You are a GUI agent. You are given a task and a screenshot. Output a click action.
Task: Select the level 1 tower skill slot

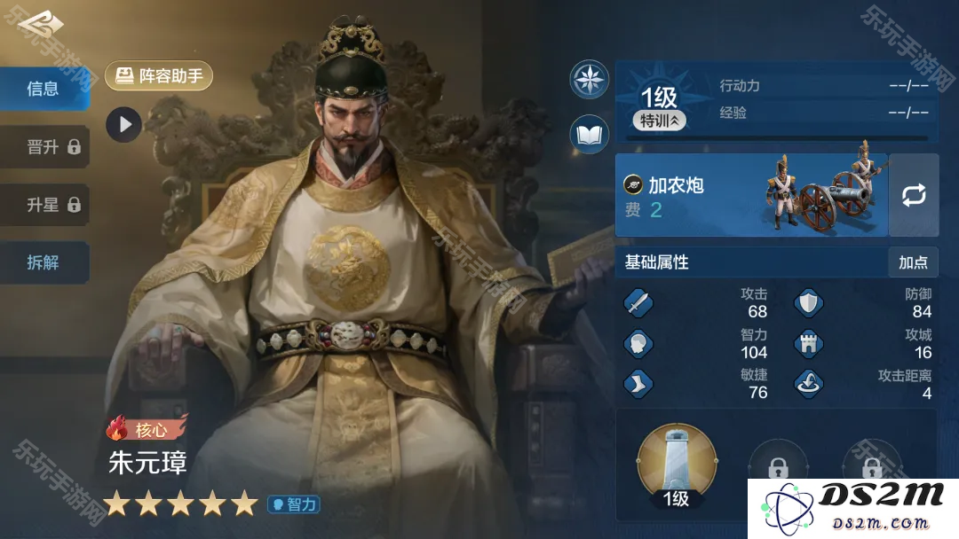pos(677,465)
